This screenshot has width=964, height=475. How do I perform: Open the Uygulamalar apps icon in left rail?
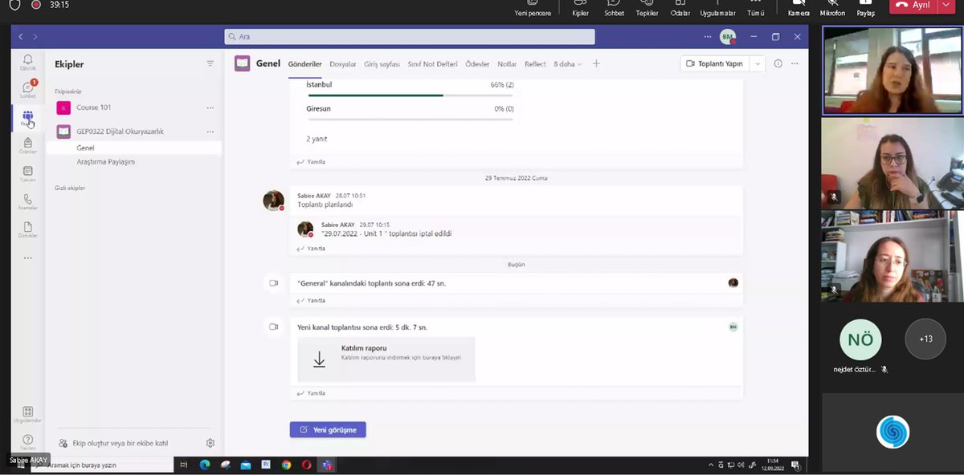(28, 414)
